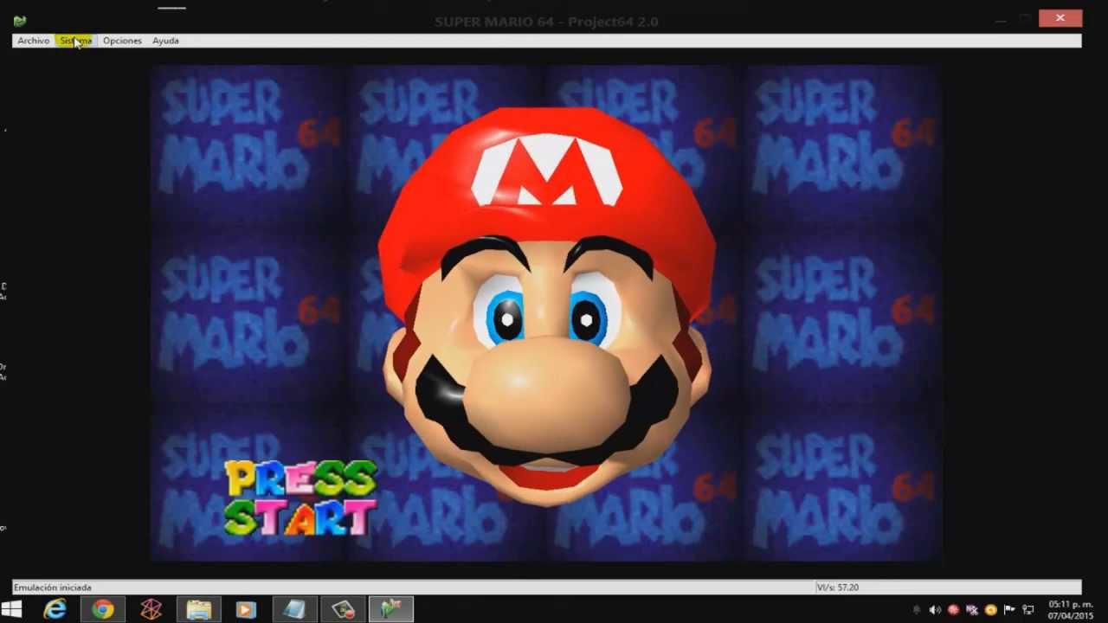
Task: Open Action Center flag icon
Action: tap(1009, 610)
